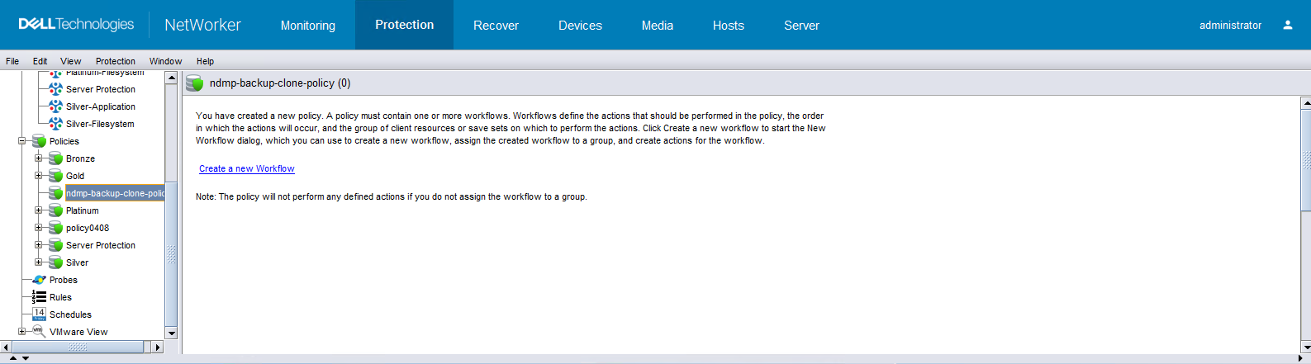Expand the policy0408 node
Image resolution: width=1311 pixels, height=364 pixels.
[38, 228]
